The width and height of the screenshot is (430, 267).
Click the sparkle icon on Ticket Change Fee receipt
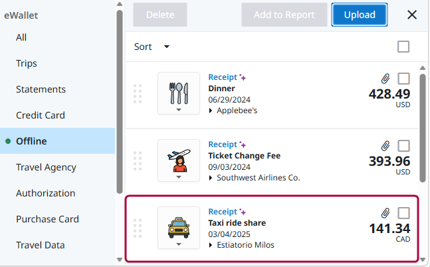click(243, 144)
